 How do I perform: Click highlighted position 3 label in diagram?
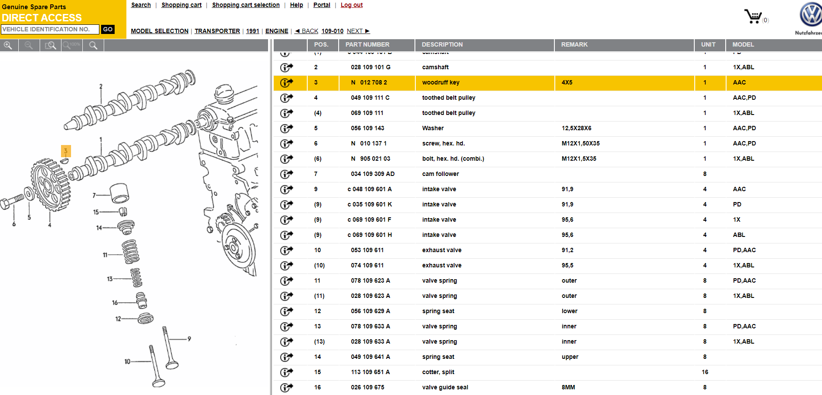(x=66, y=151)
